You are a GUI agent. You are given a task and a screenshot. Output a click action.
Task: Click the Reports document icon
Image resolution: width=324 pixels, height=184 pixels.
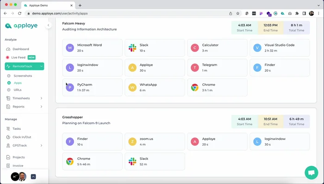pos(8,107)
